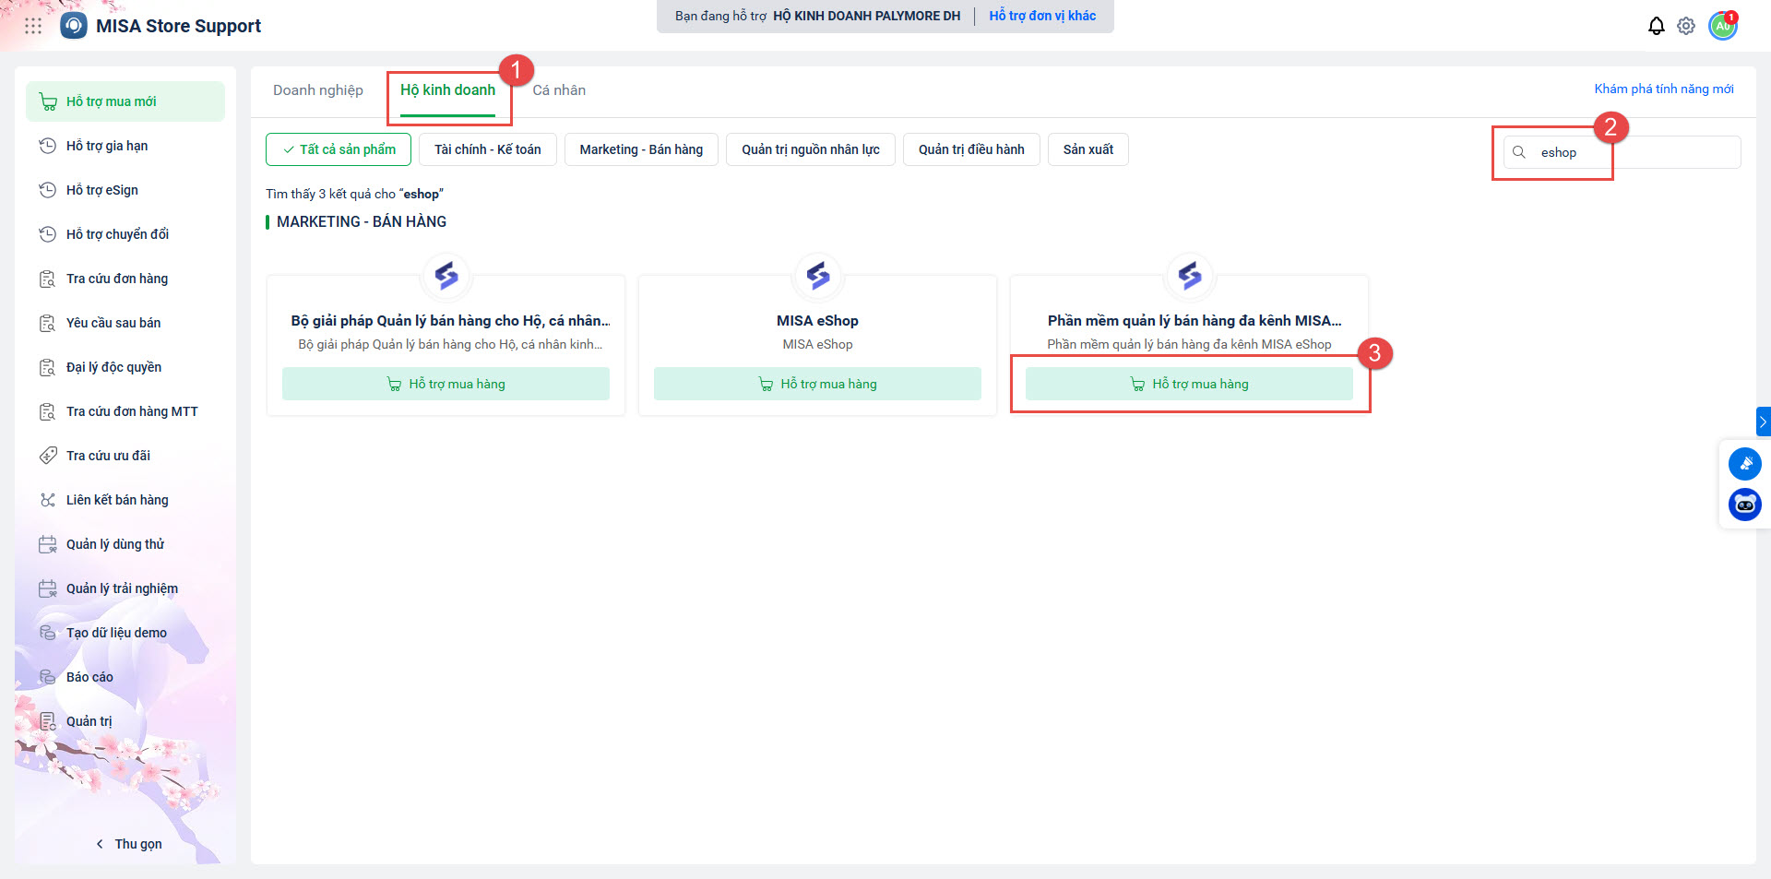
Task: Open Tra cứu đơn hàng menu item
Action: 125,279
